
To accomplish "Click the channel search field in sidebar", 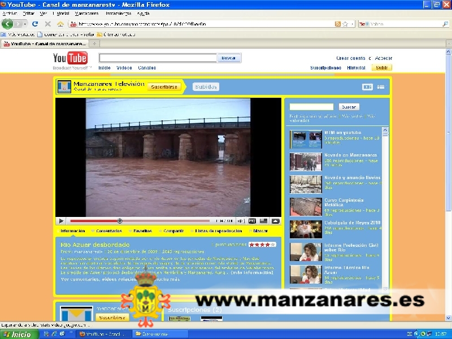I will pyautogui.click(x=311, y=107).
